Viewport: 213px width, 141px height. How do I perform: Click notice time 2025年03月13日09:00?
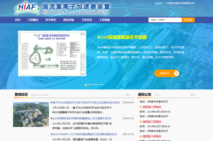tap(158, 112)
